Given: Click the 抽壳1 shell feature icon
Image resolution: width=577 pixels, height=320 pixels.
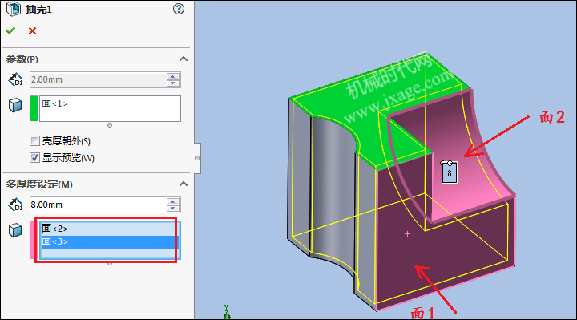Looking at the screenshot, I should [x=14, y=9].
